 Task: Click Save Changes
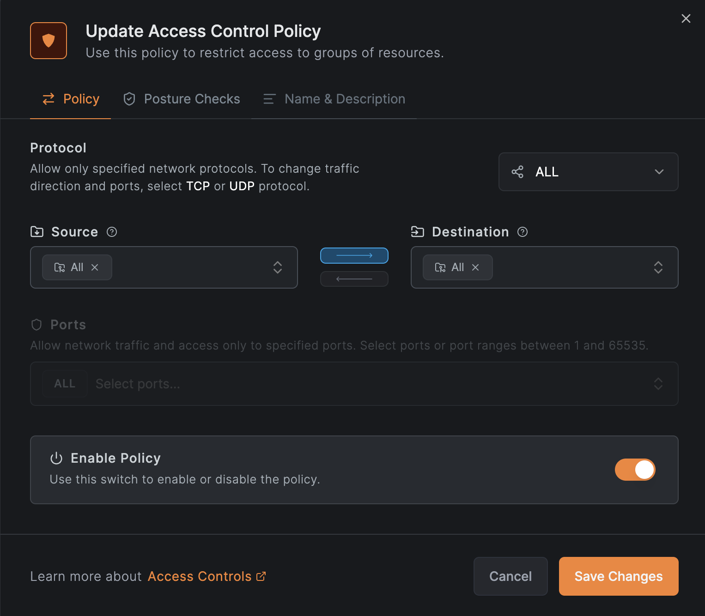coord(619,576)
